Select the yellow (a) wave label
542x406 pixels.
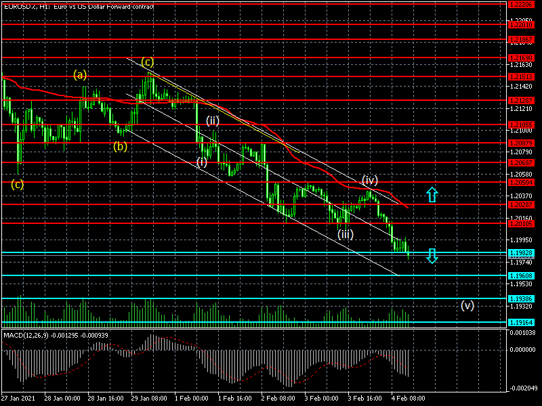tap(80, 74)
